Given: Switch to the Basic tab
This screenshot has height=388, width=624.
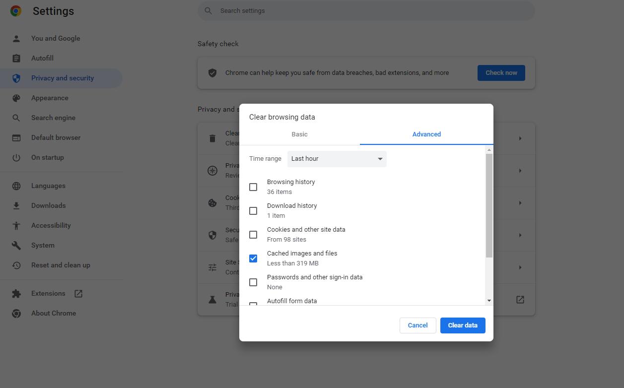Looking at the screenshot, I should coord(299,134).
